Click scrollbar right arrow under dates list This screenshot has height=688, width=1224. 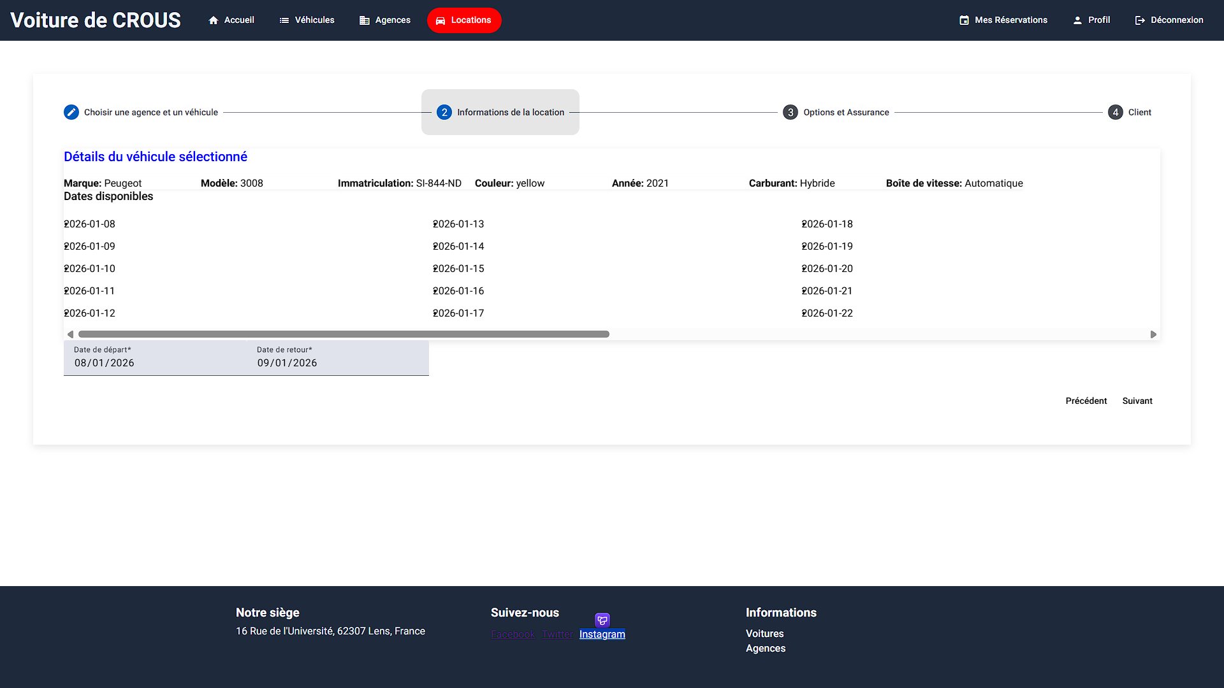coord(1153,334)
